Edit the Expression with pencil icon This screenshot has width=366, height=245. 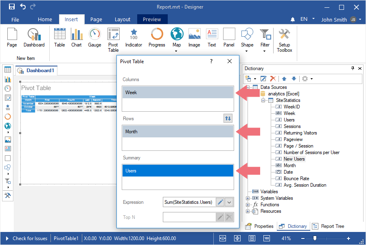[x=220, y=202]
